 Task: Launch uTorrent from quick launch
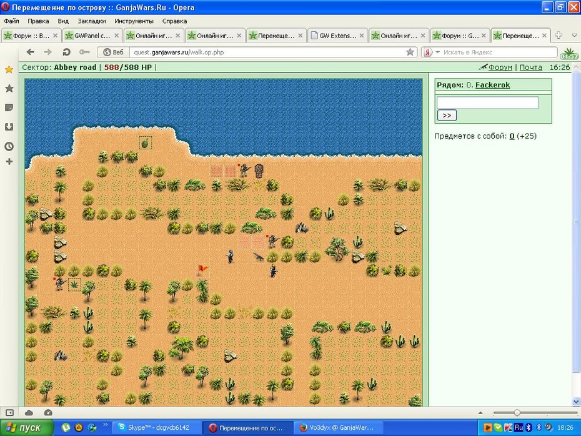[x=66, y=428]
